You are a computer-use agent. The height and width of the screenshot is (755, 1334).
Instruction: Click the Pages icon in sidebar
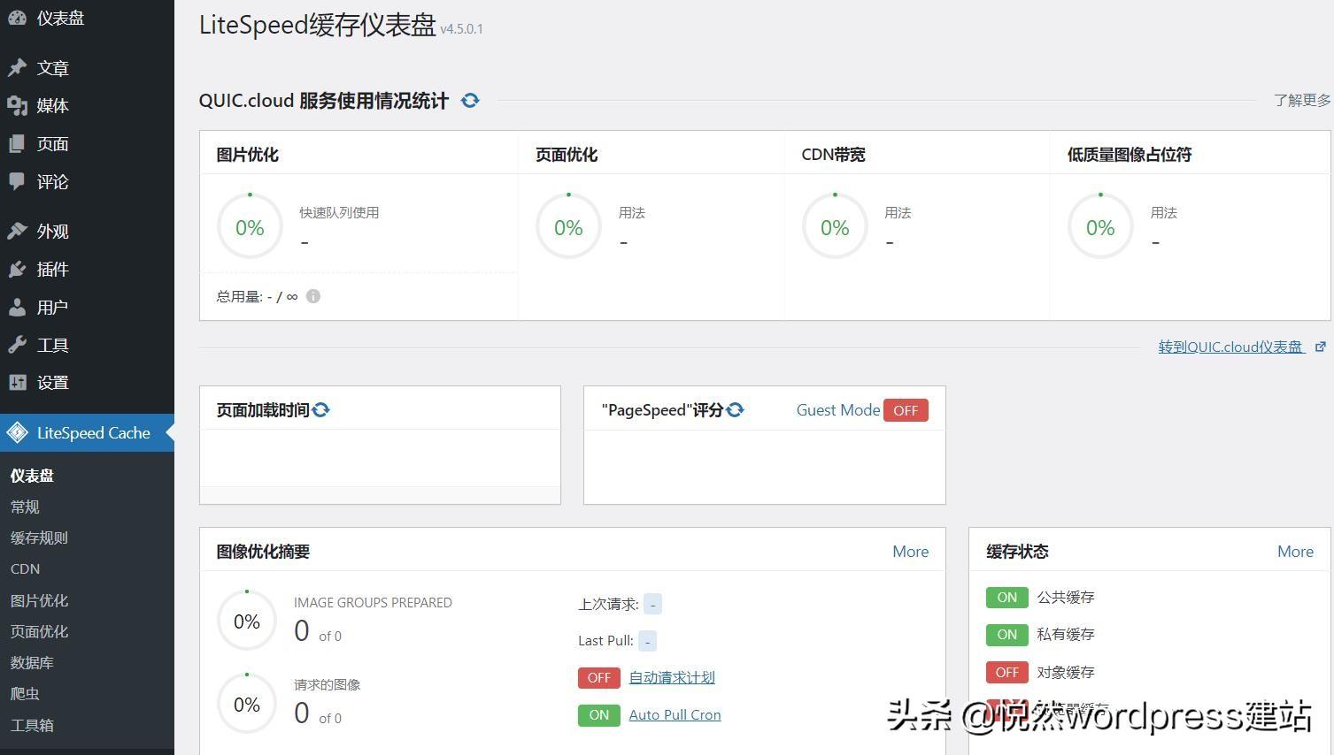(x=17, y=144)
